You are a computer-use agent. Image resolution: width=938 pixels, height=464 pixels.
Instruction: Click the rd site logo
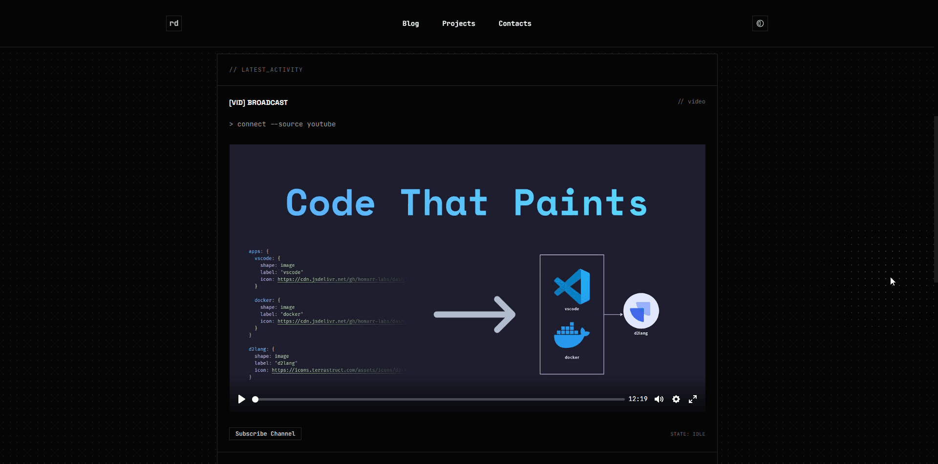click(x=174, y=23)
